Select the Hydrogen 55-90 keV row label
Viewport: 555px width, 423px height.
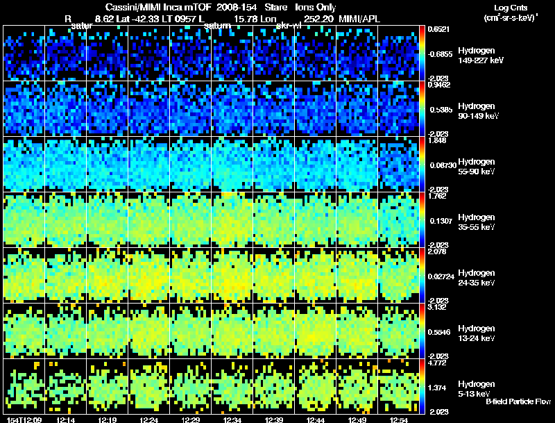(477, 167)
